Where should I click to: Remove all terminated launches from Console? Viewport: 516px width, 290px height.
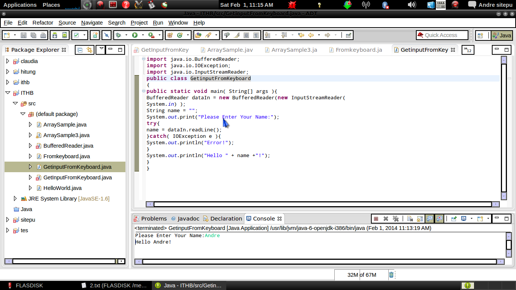[396, 218]
